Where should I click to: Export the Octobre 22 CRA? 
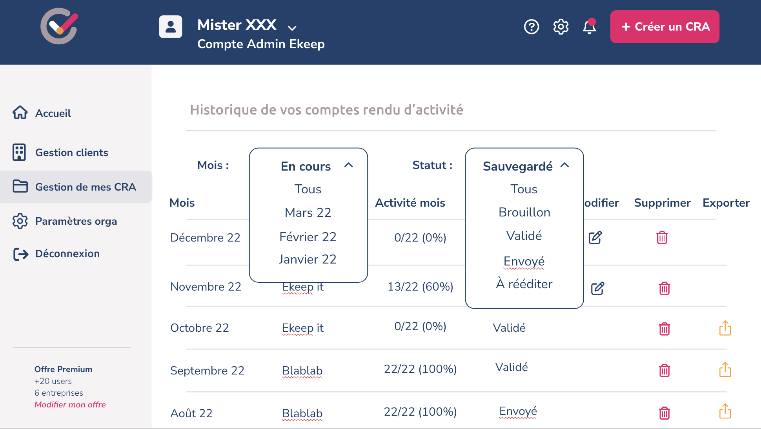coord(725,328)
